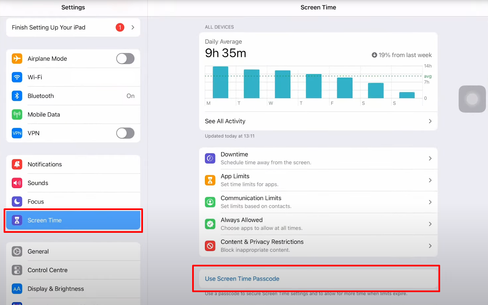
Task: Tap the Focus moon icon
Action: pyautogui.click(x=17, y=201)
